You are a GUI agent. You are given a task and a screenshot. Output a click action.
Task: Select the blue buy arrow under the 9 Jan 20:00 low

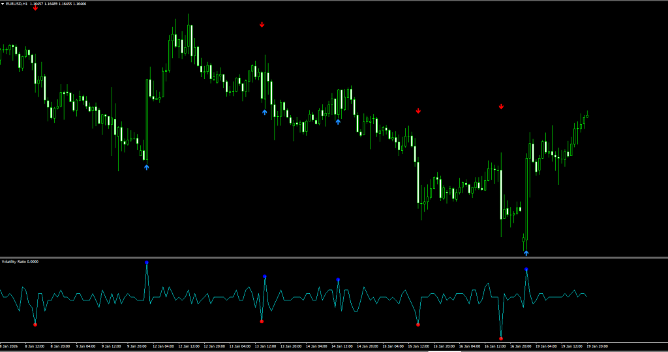(147, 167)
